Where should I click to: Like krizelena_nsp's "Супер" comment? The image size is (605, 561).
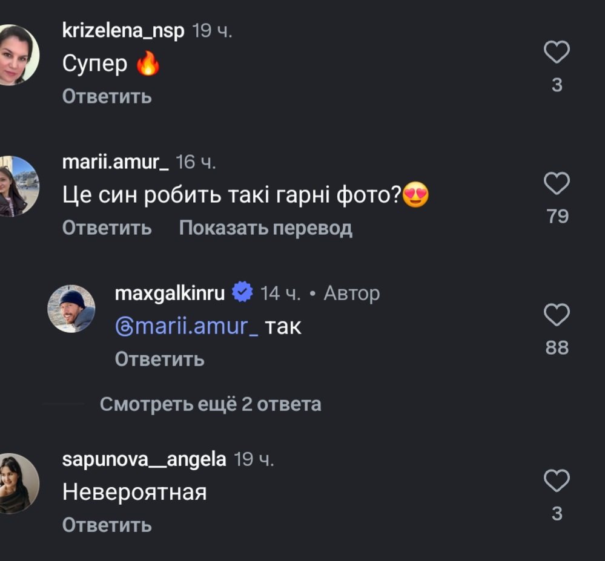[557, 53]
